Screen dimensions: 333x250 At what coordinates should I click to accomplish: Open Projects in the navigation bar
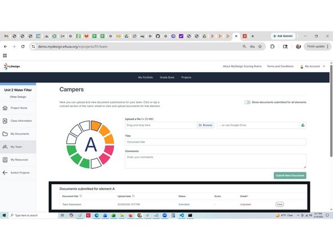186,77
